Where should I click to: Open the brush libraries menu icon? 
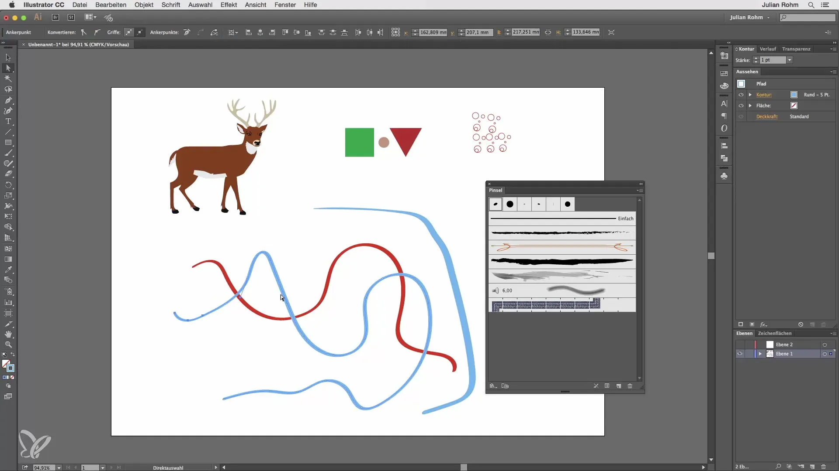(x=493, y=386)
